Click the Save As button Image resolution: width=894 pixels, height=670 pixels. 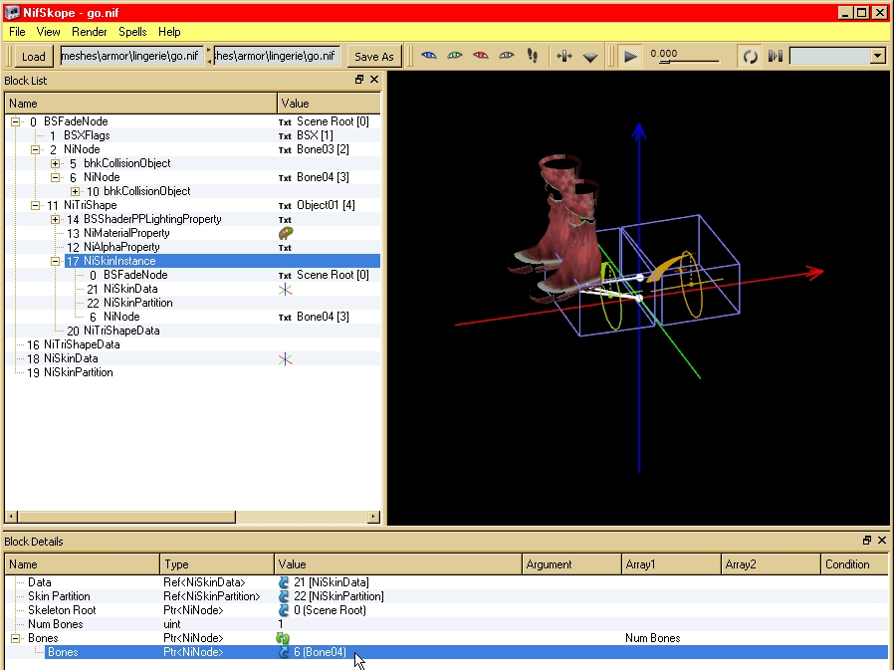click(x=373, y=57)
